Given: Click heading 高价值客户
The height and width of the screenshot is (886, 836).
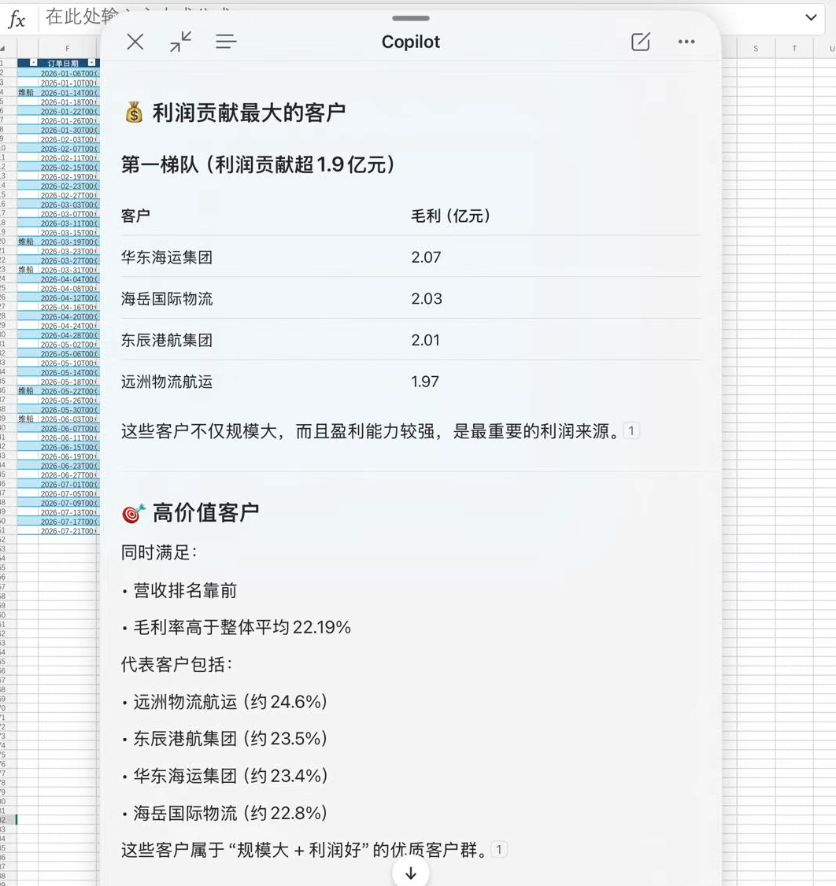Looking at the screenshot, I should coord(205,512).
